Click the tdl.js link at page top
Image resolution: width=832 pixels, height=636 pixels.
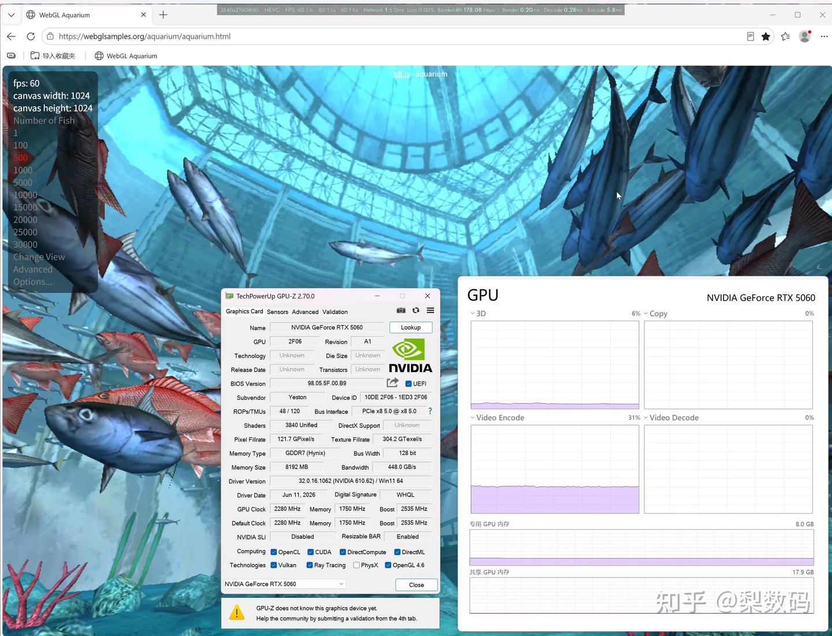402,74
